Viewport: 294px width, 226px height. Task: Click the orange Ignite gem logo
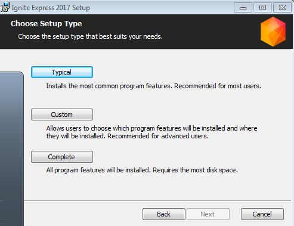coord(273,32)
